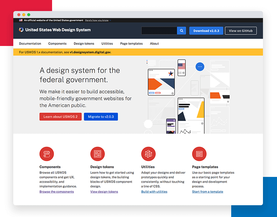Viewport: 277px width, 217px height.
Task: Click the "Design tokens" card heading
Action: (102, 167)
